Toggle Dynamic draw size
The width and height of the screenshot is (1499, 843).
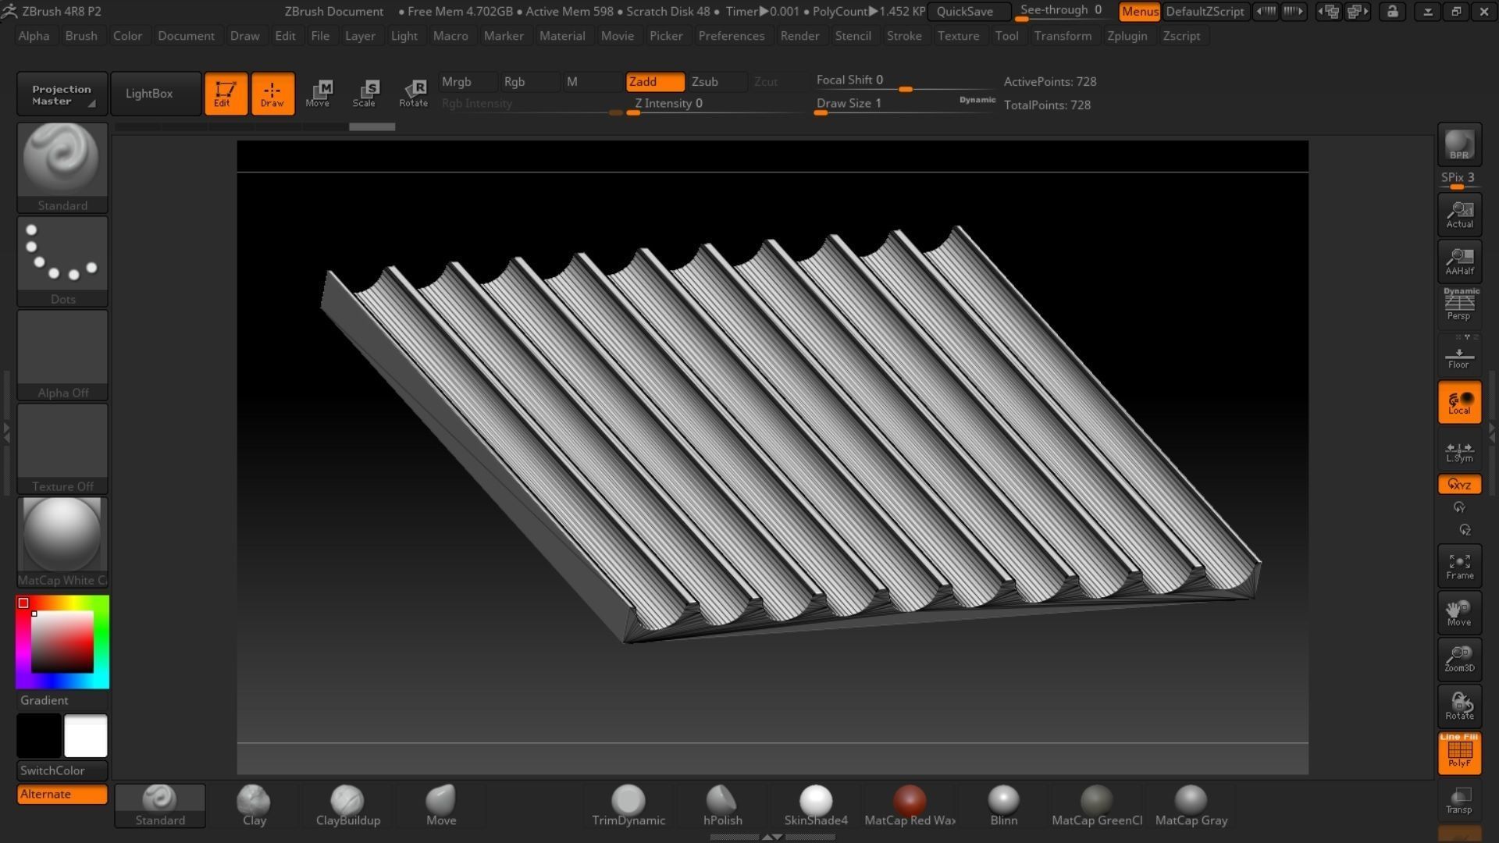tap(977, 100)
